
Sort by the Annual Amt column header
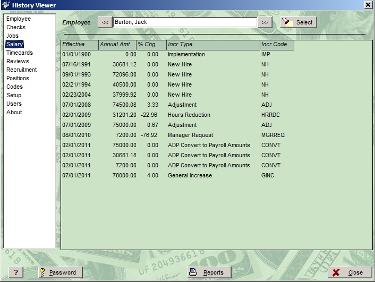(x=117, y=45)
